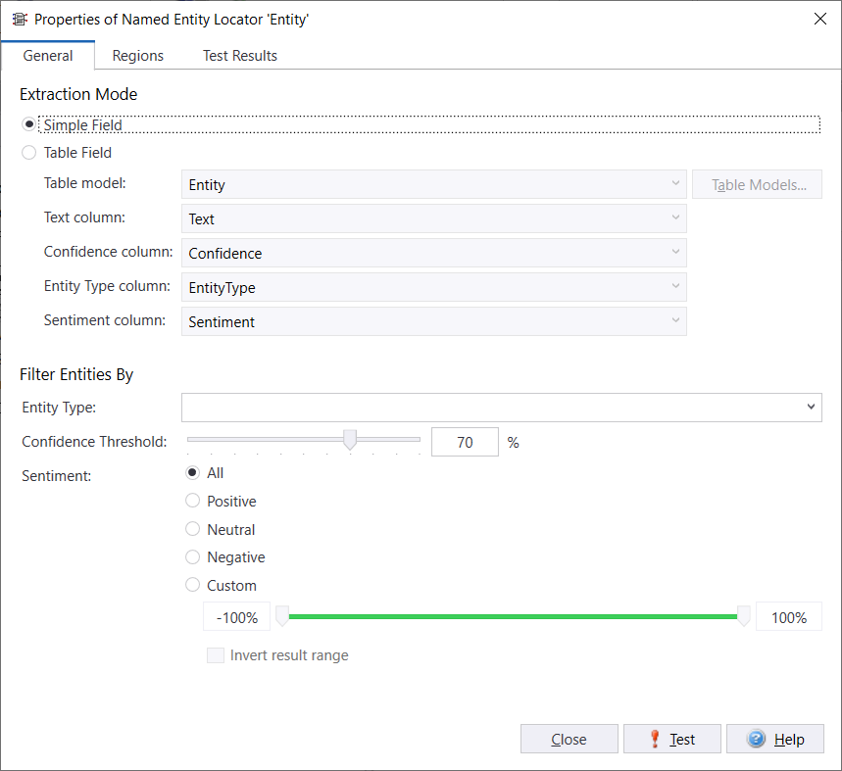Set Sentiment filter to Positive

(193, 502)
